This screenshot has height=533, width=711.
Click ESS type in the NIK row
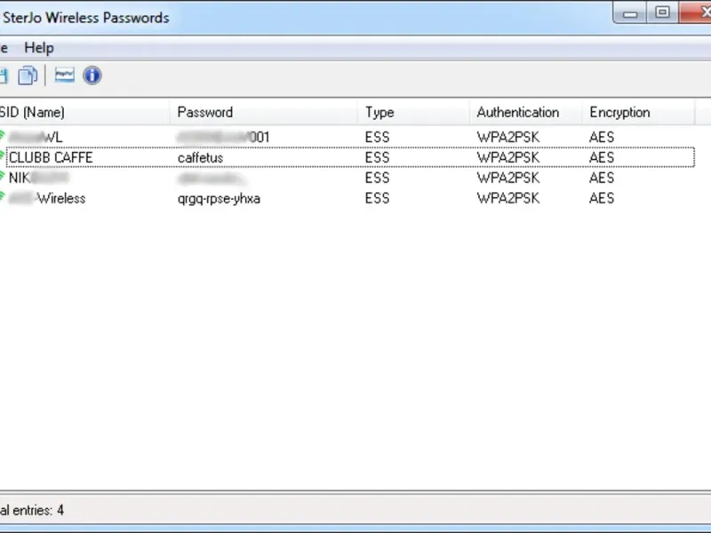pos(377,178)
